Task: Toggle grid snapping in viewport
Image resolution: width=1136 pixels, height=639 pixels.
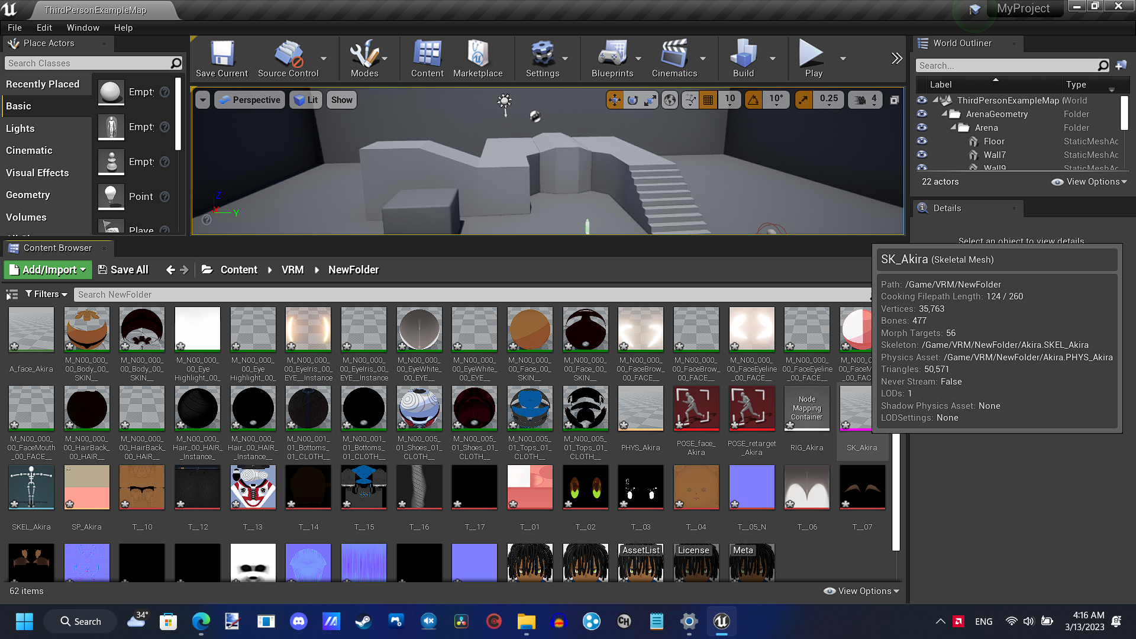Action: [708, 100]
